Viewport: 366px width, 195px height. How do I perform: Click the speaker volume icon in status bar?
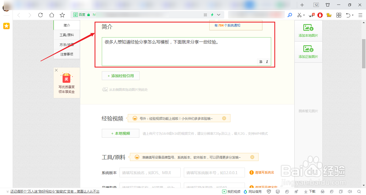[x=350, y=192]
